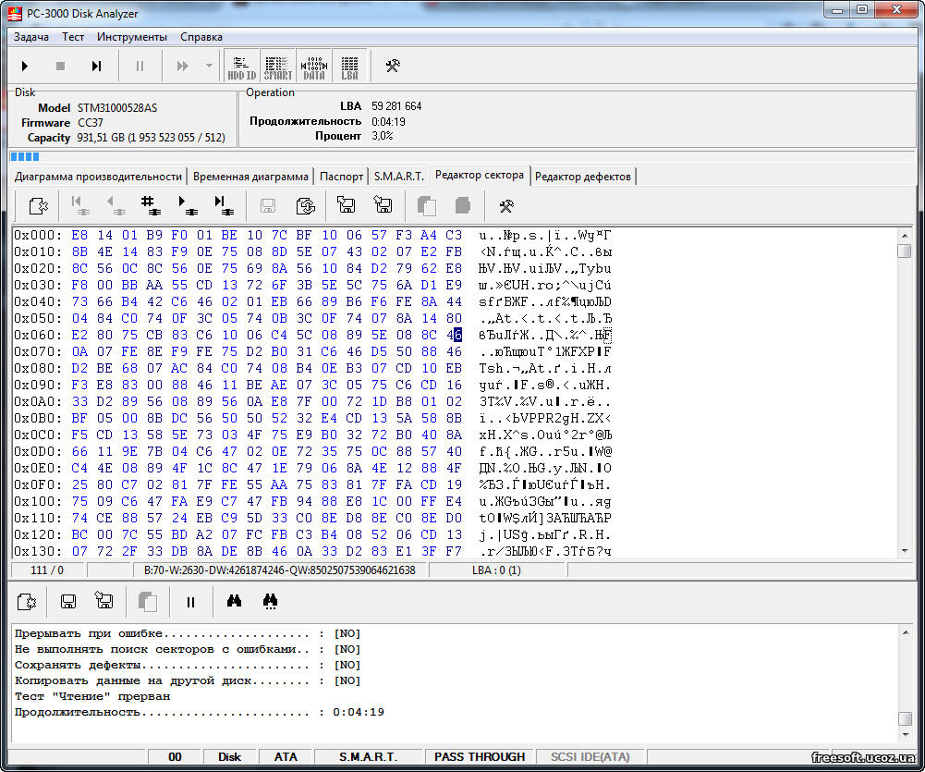Open the SMART toolbar icon
This screenshot has width=925, height=772.
coord(278,67)
